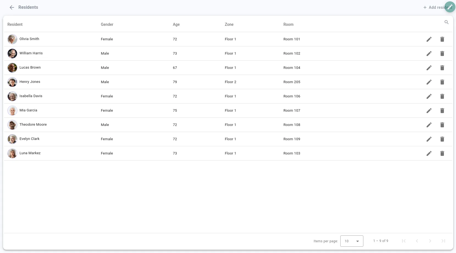Edit Theodore Moore's details
Image resolution: width=456 pixels, height=253 pixels.
point(429,125)
